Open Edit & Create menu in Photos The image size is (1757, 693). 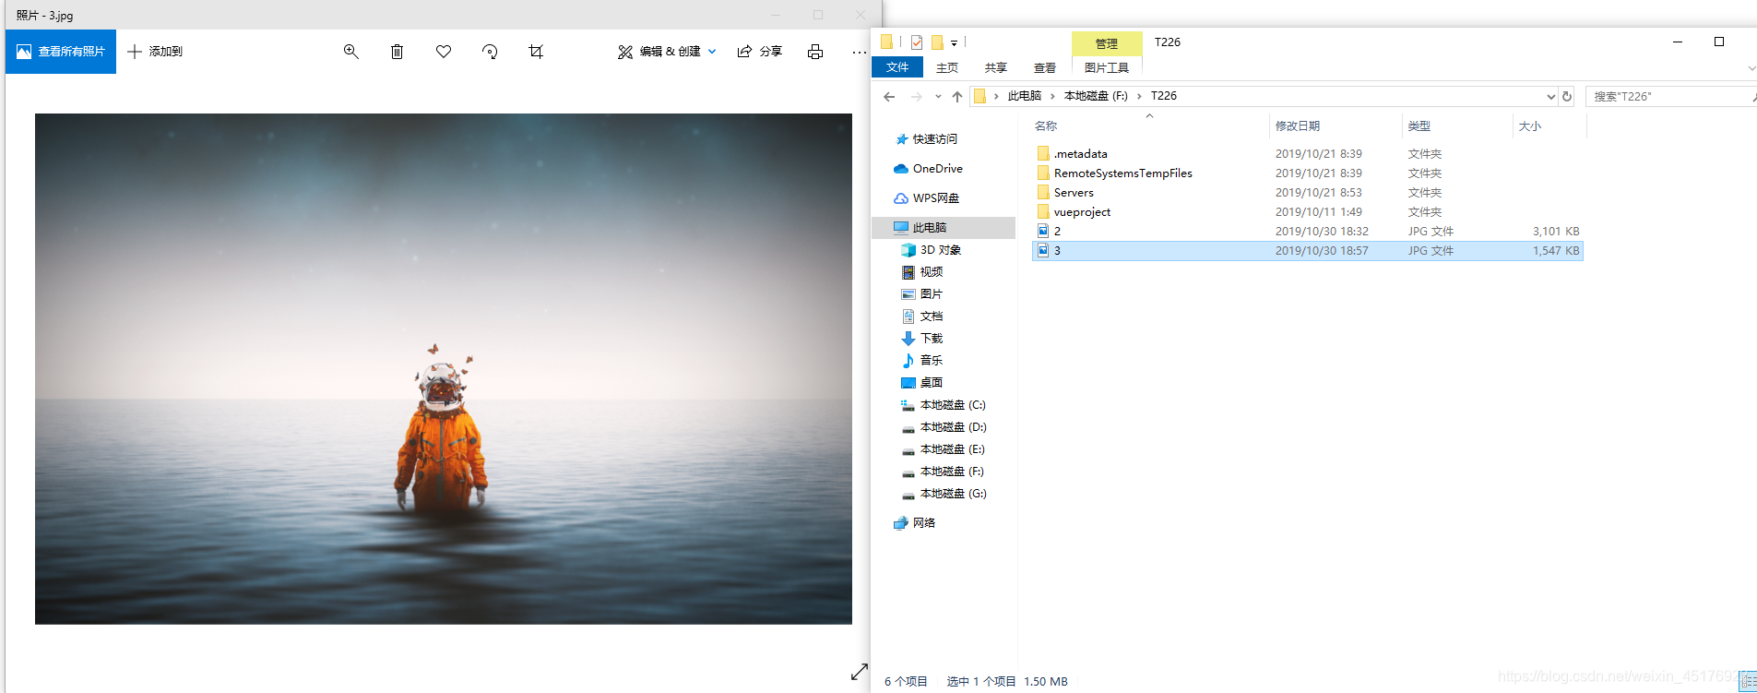point(667,52)
